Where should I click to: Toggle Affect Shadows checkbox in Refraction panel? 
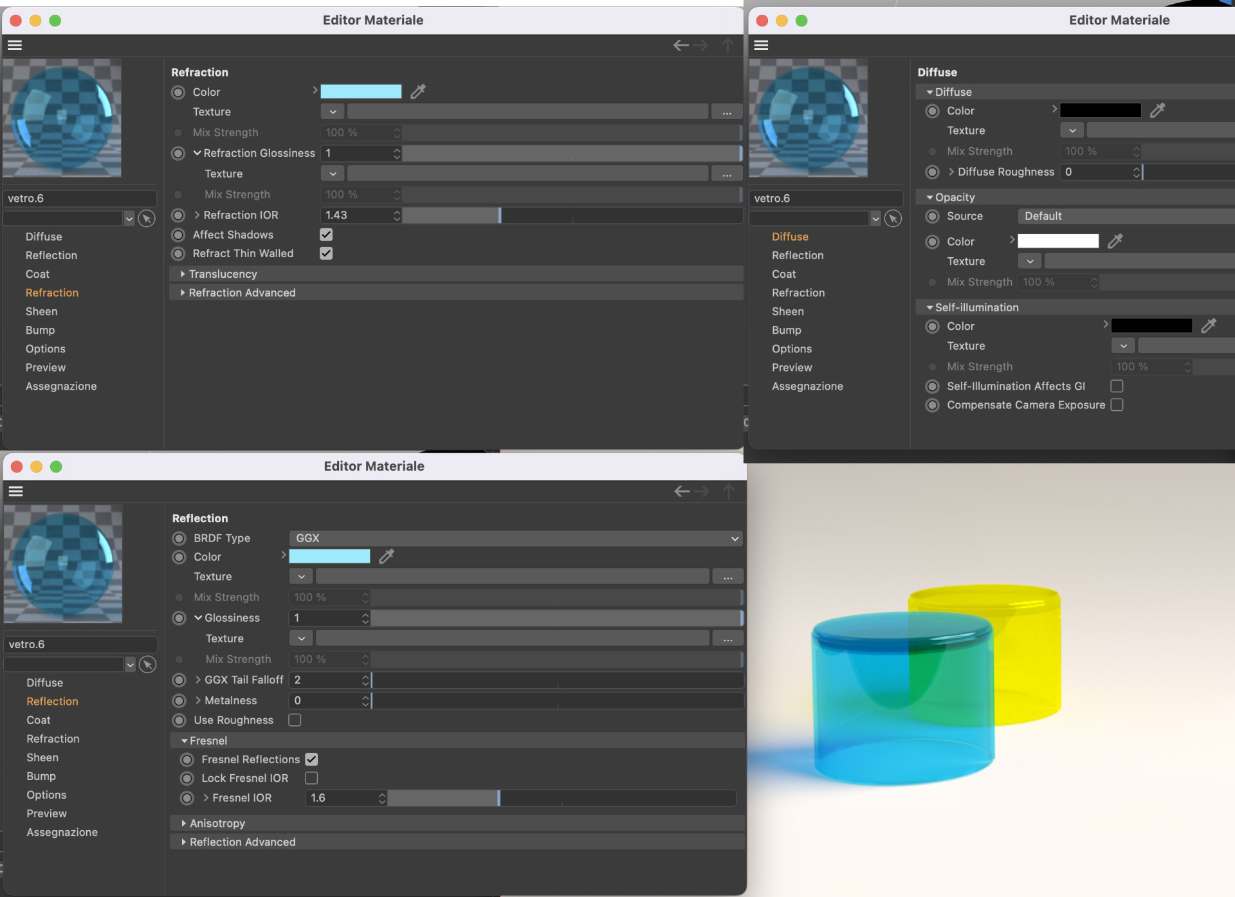(x=327, y=234)
